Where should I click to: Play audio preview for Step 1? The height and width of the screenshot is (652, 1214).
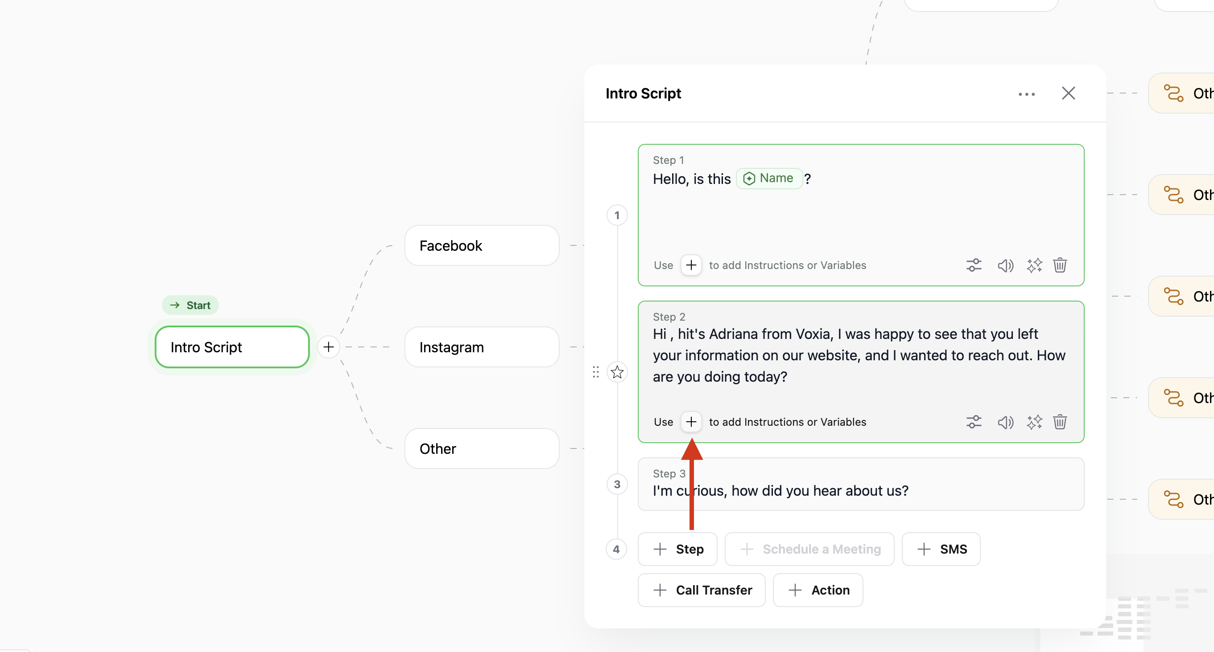(x=1005, y=265)
